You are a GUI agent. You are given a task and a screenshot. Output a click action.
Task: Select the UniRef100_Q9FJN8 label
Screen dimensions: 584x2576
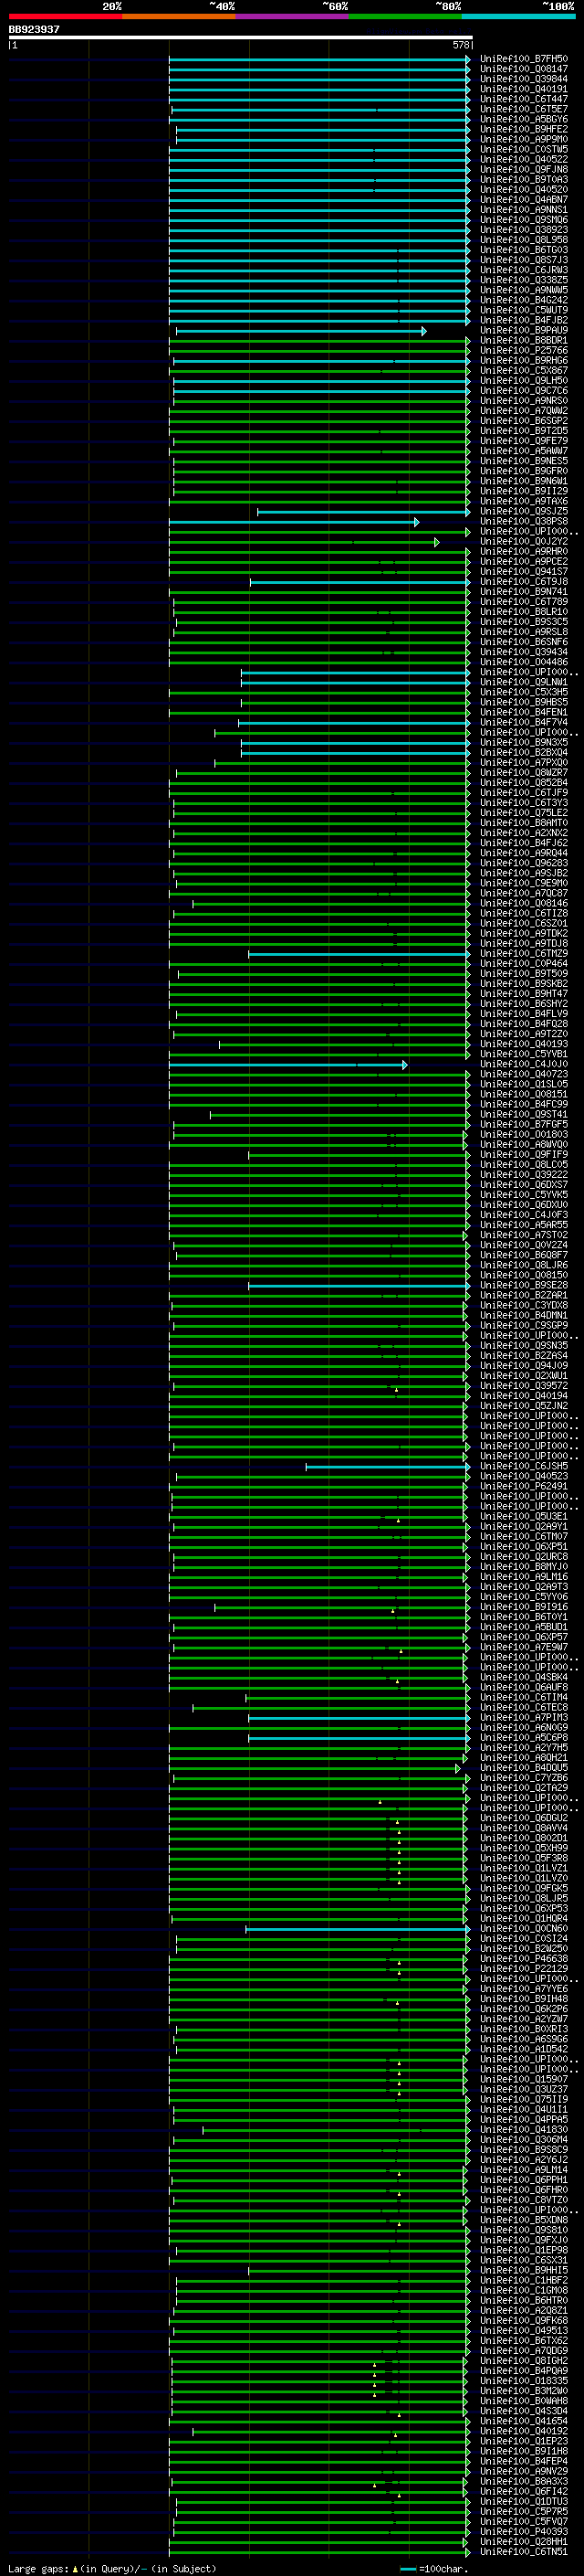point(524,170)
